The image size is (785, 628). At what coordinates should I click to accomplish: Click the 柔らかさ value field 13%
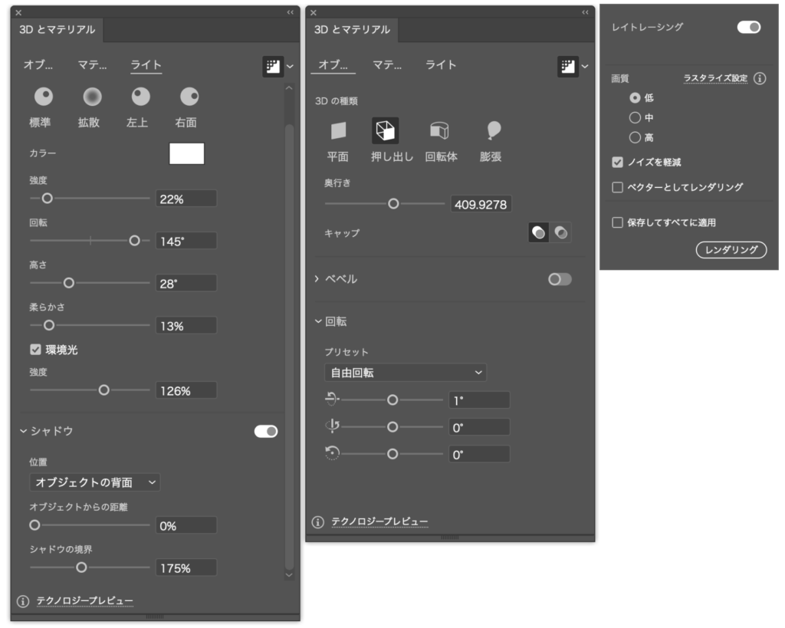(x=186, y=326)
